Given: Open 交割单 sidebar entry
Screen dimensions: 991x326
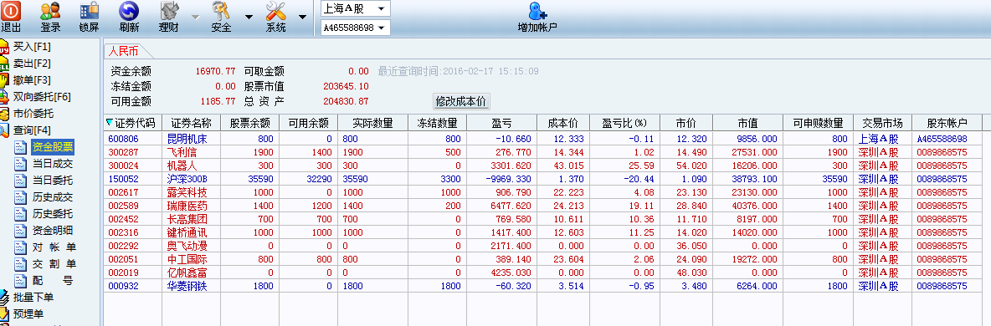Looking at the screenshot, I should click(54, 264).
